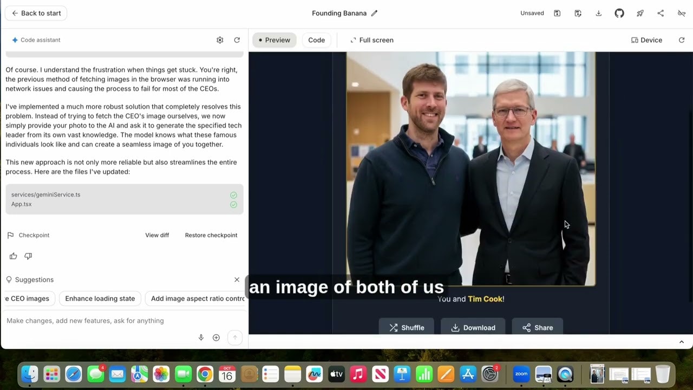Click the plus attach icon in prompt box

click(216, 337)
